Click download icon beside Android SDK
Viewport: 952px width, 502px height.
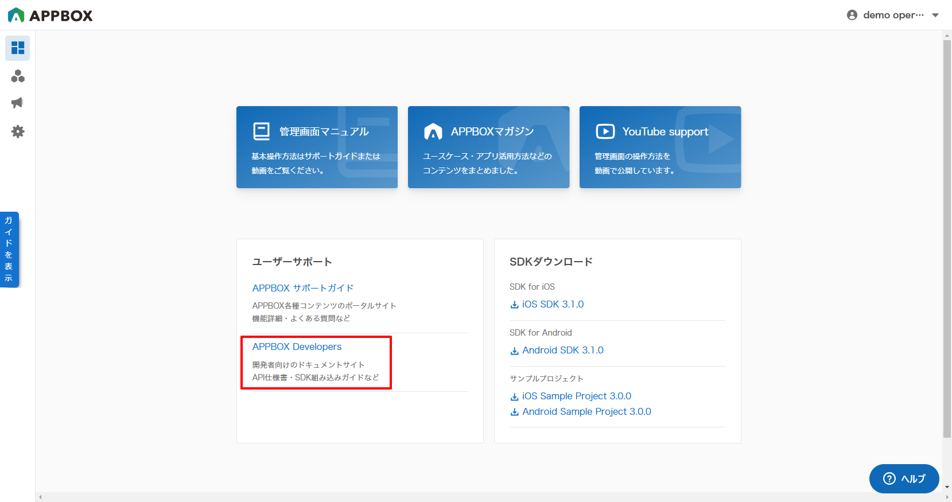pyautogui.click(x=514, y=351)
